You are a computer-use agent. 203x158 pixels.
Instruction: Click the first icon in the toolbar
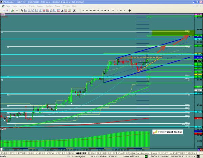click(x=3, y=11)
